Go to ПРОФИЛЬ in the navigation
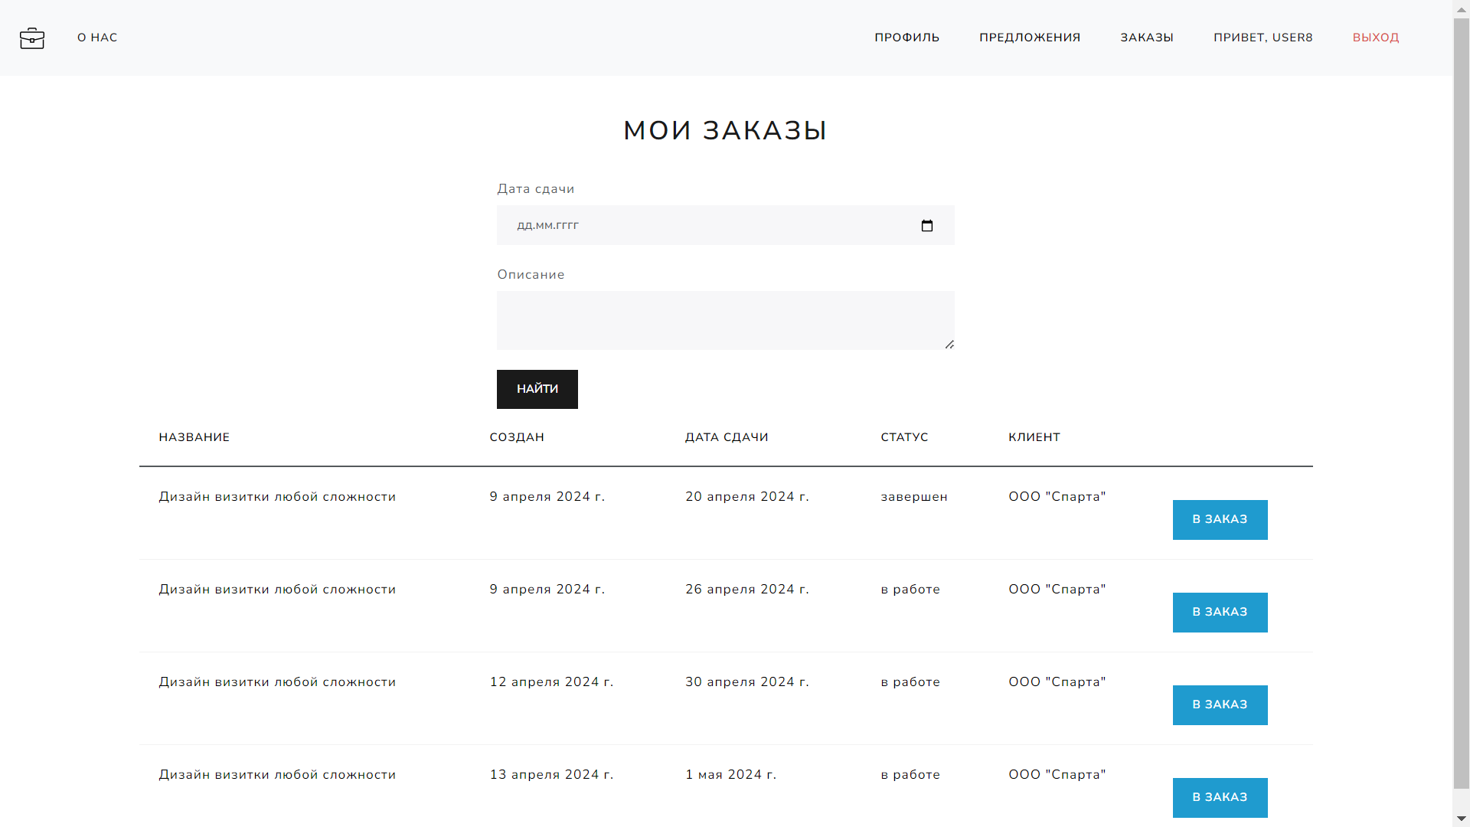 coord(906,38)
